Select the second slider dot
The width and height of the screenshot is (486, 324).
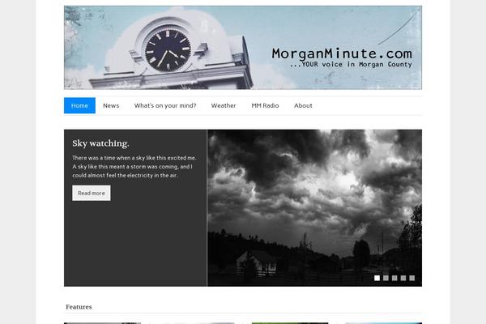coord(386,278)
